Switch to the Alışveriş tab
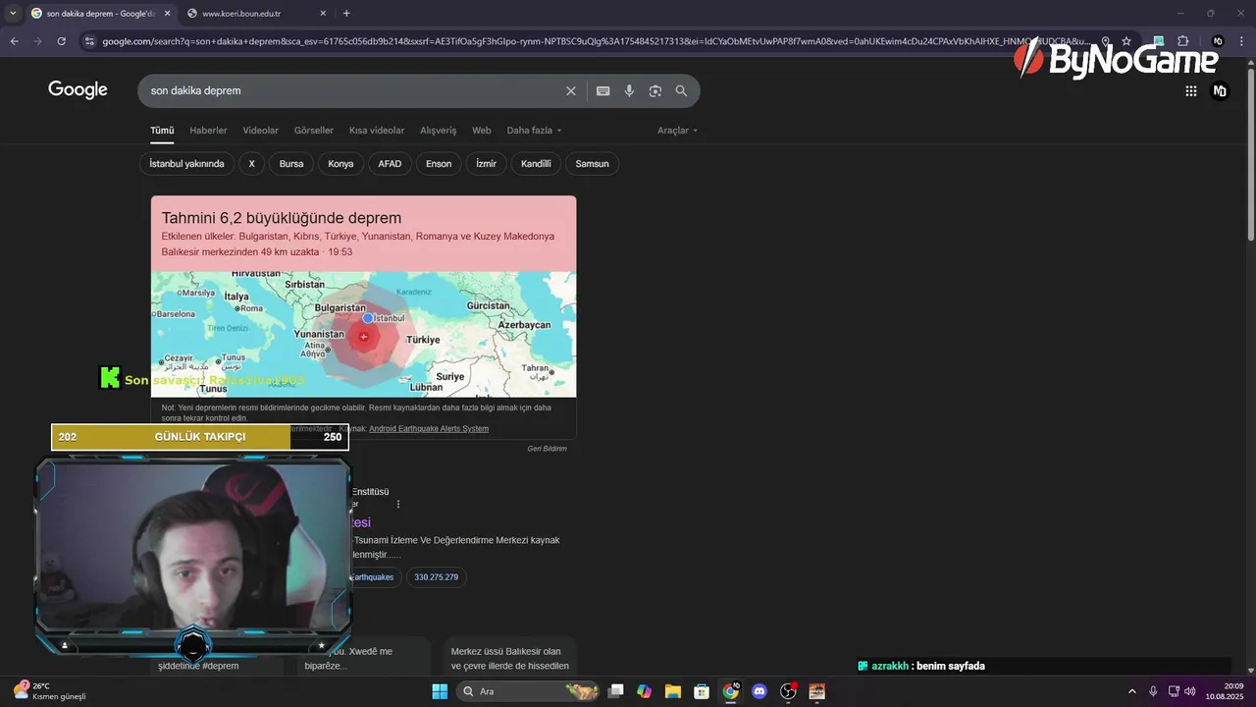 pyautogui.click(x=438, y=131)
